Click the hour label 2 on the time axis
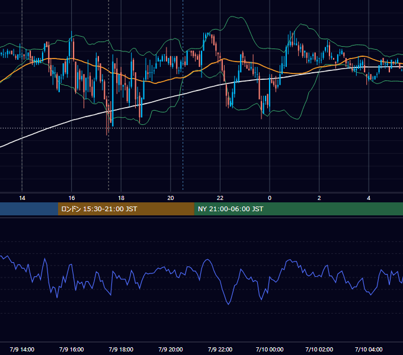This screenshot has height=355, width=403. 319,198
